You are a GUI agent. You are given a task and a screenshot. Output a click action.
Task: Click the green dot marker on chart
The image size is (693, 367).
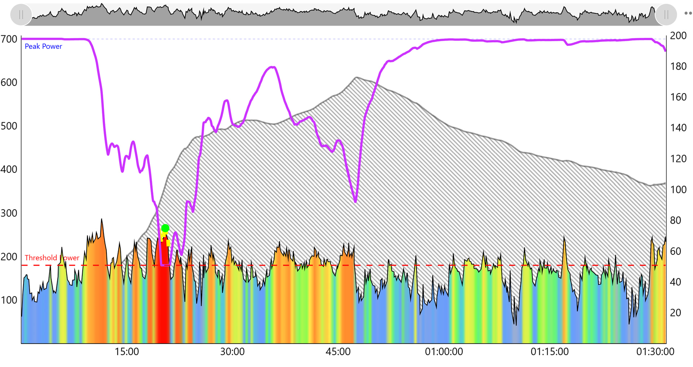165,228
